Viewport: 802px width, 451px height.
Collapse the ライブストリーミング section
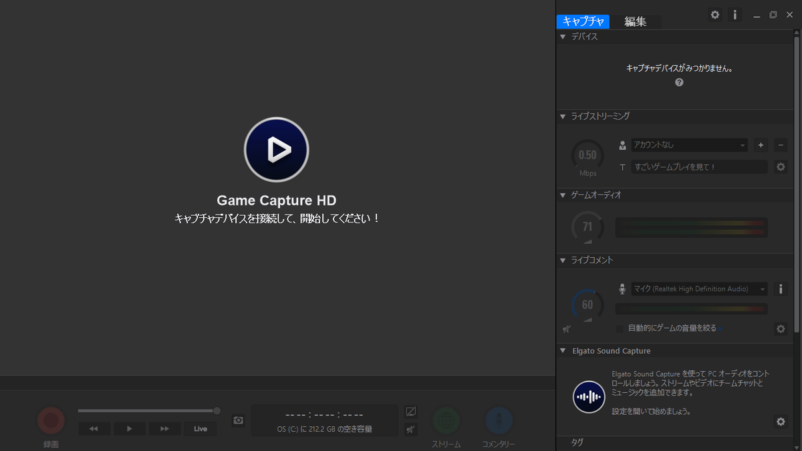coord(563,116)
